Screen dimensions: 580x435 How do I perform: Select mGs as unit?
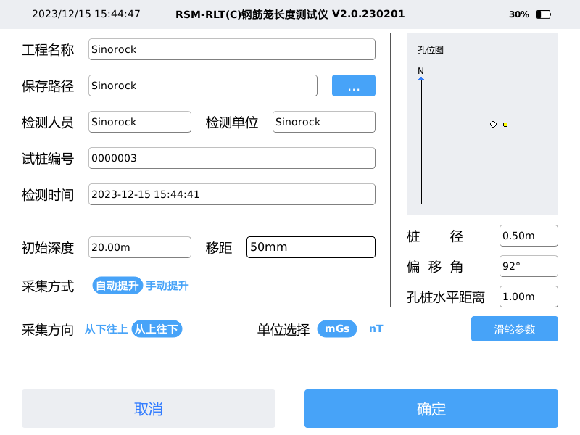click(x=337, y=328)
